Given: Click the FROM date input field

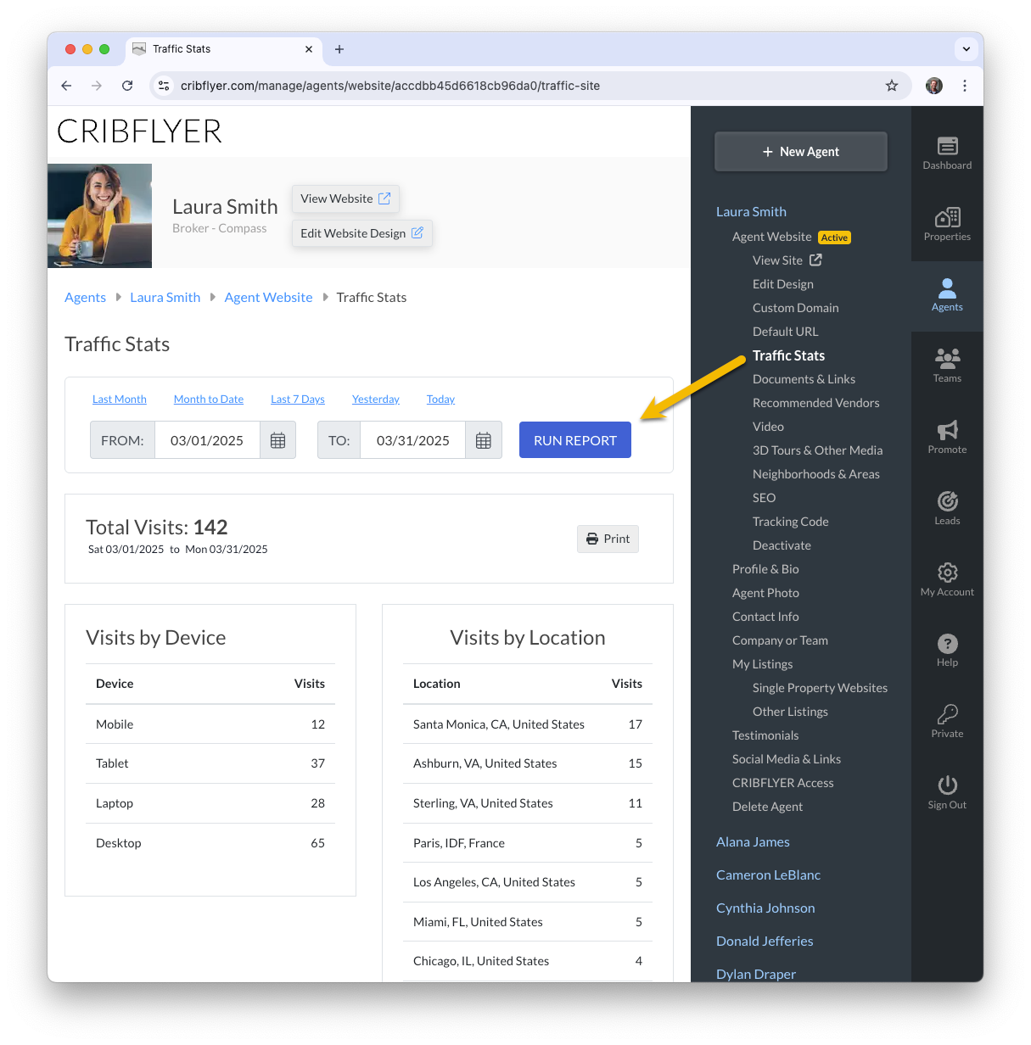Looking at the screenshot, I should [x=207, y=440].
